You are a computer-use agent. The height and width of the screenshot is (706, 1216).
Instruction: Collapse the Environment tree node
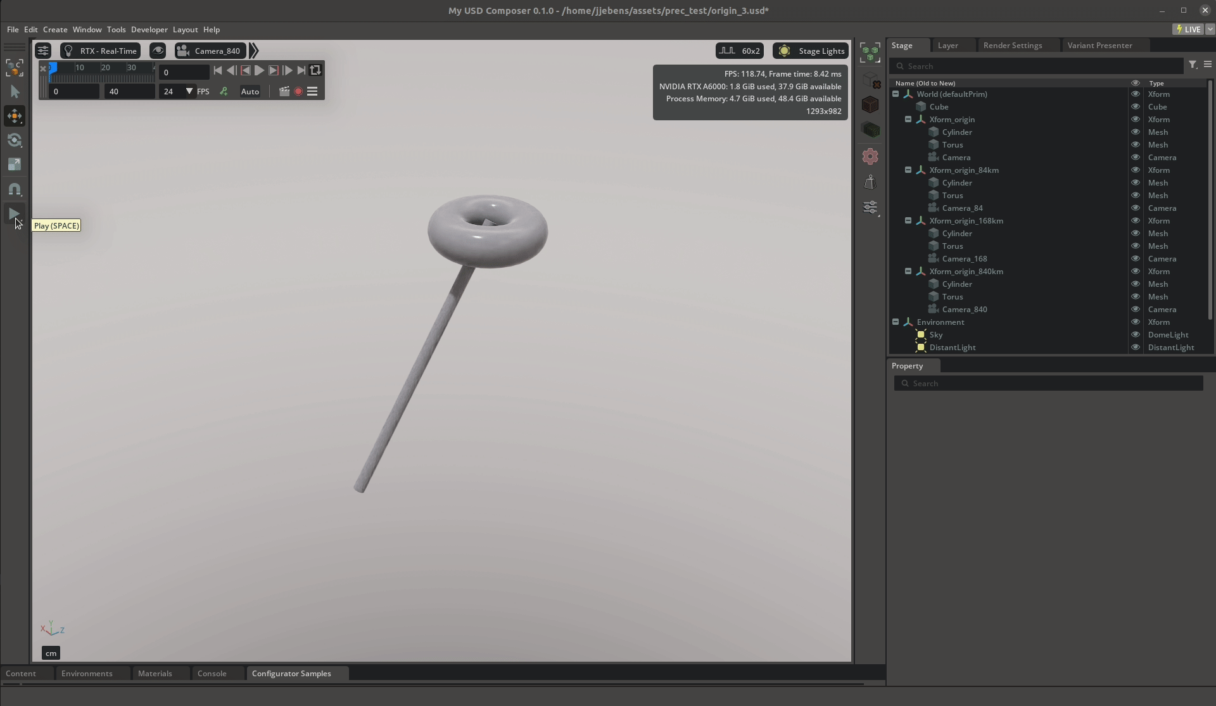pos(896,322)
